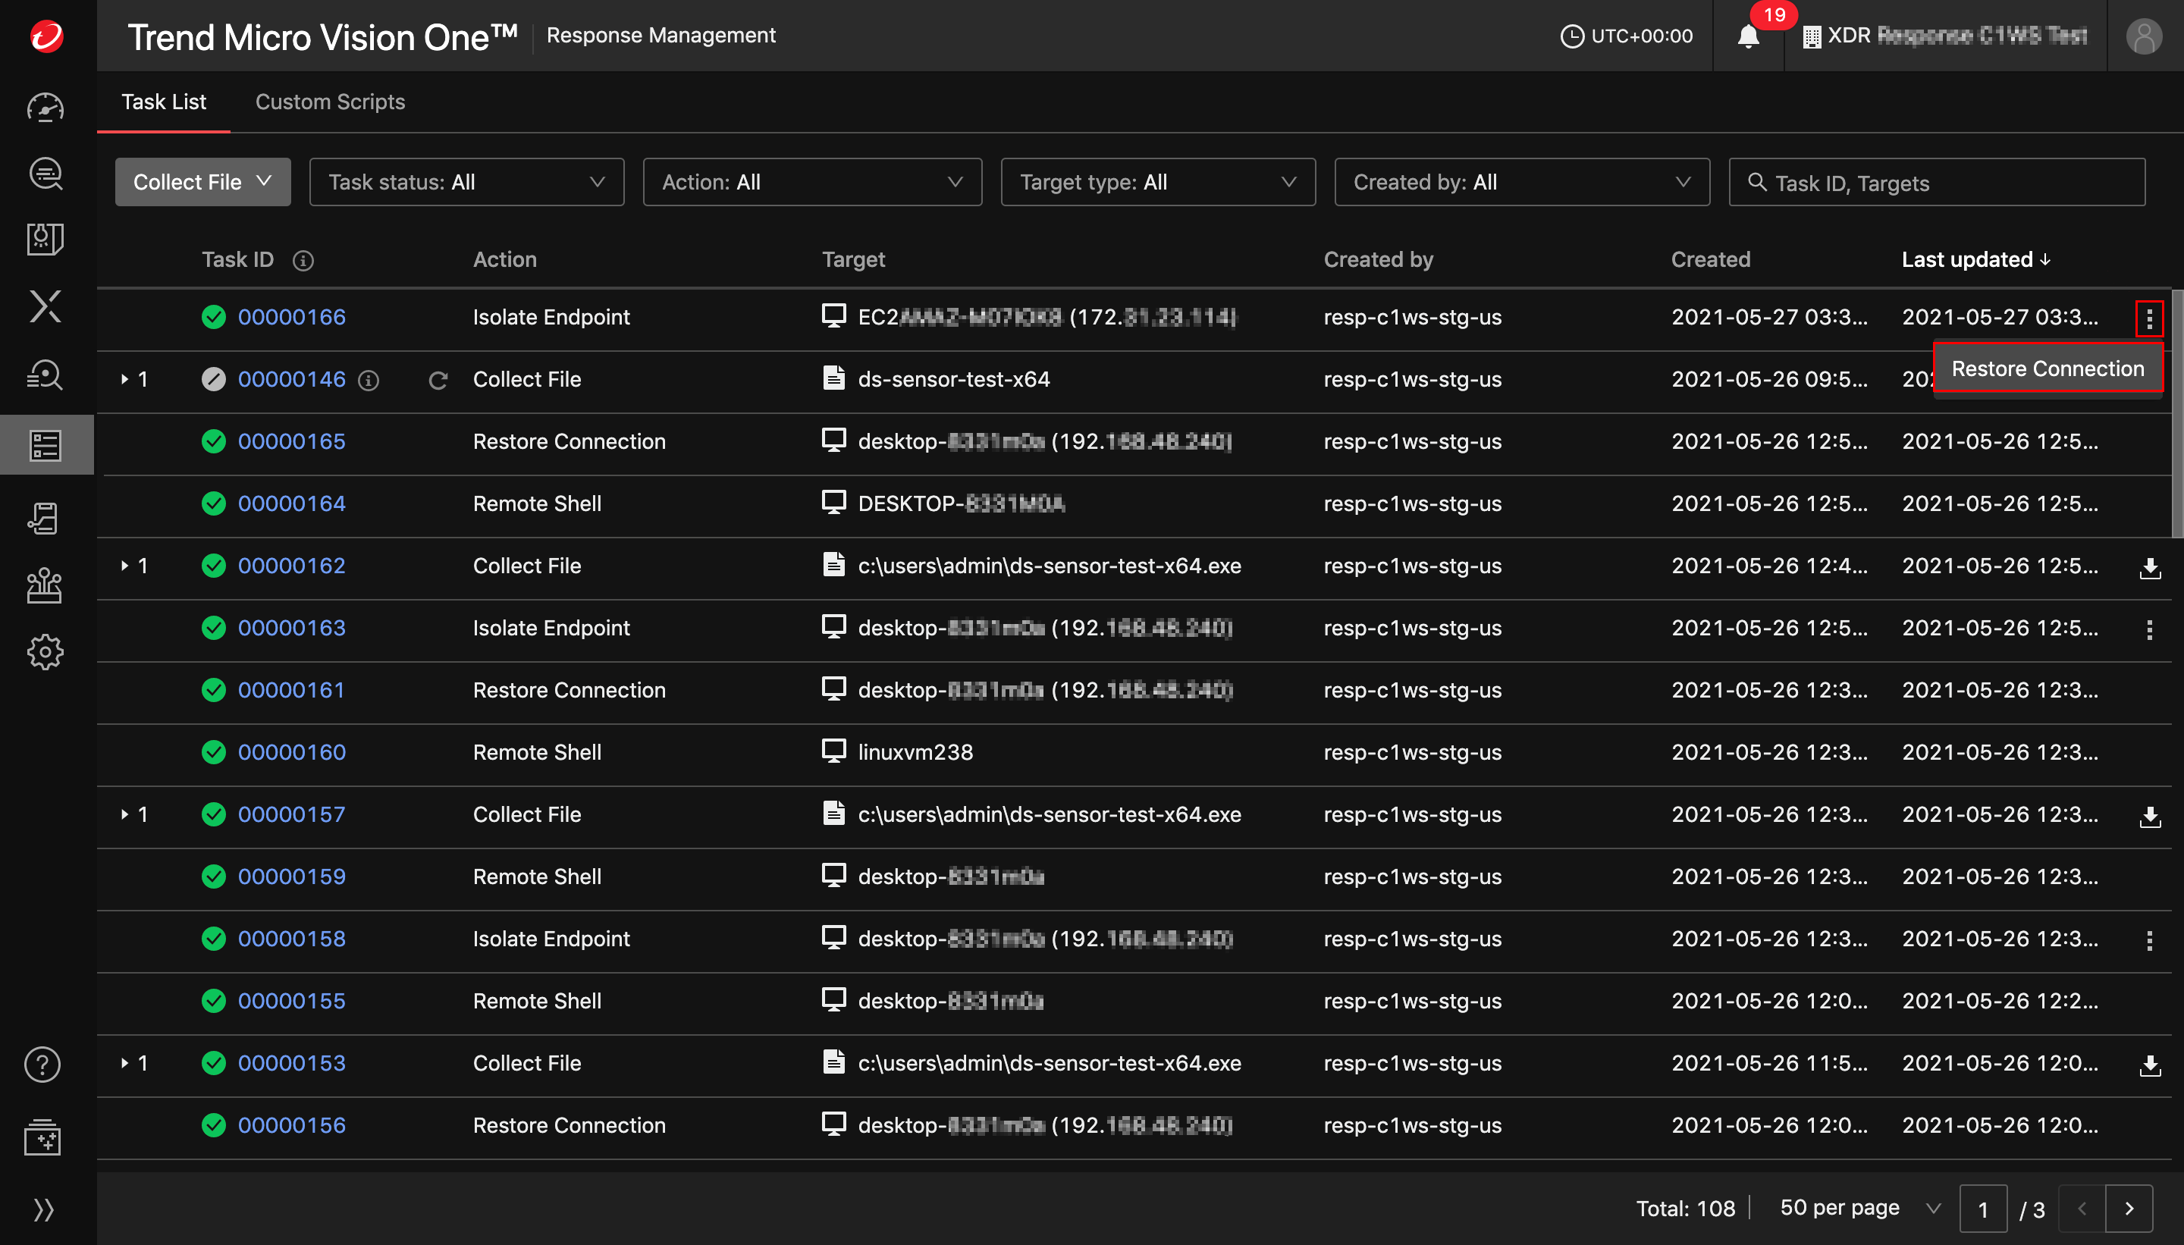Open the Workbench icon in the sidebar
The height and width of the screenshot is (1245, 2184).
click(x=45, y=239)
